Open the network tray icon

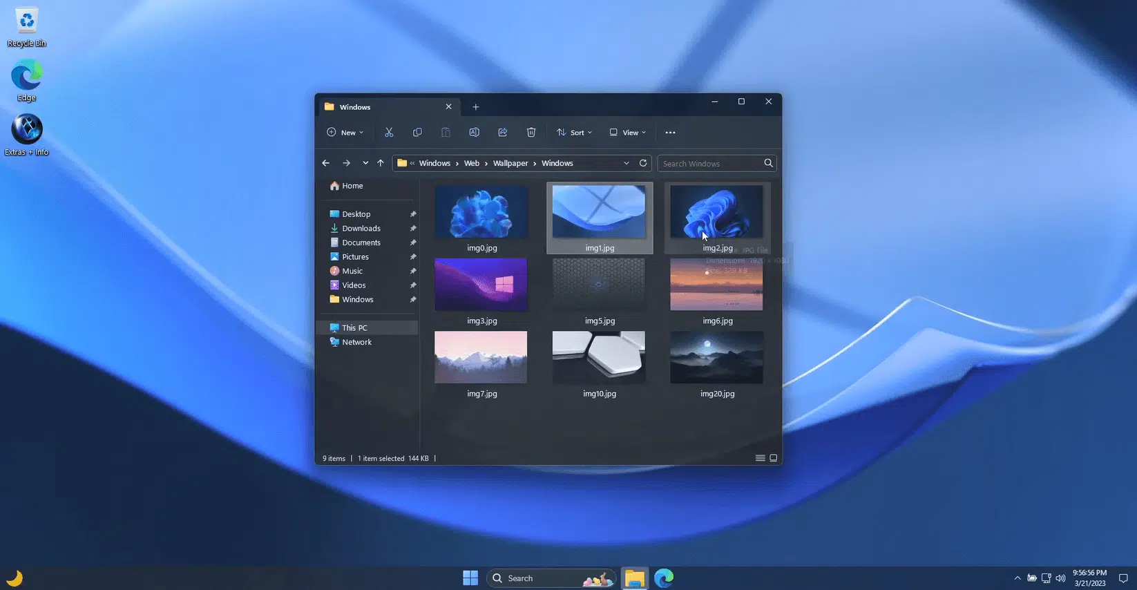click(x=1046, y=578)
